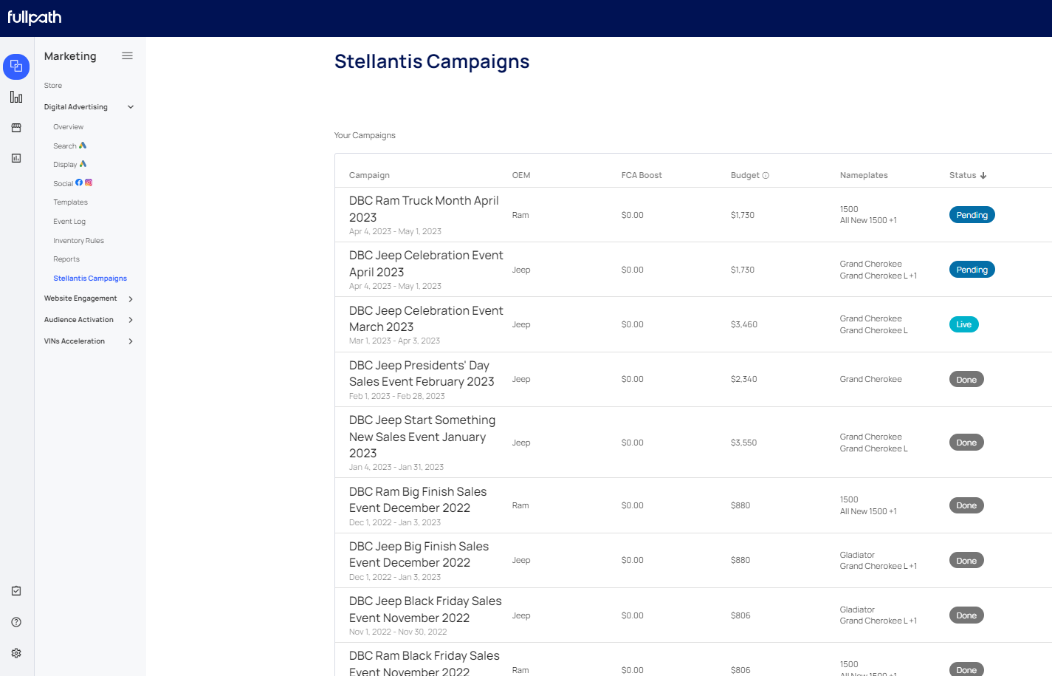
Task: Open the analytics bar chart icon in left rail
Action: (x=16, y=97)
